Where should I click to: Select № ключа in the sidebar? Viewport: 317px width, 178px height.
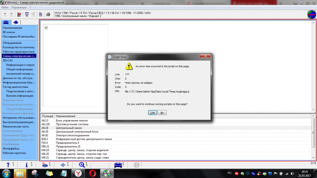click(x=9, y=32)
